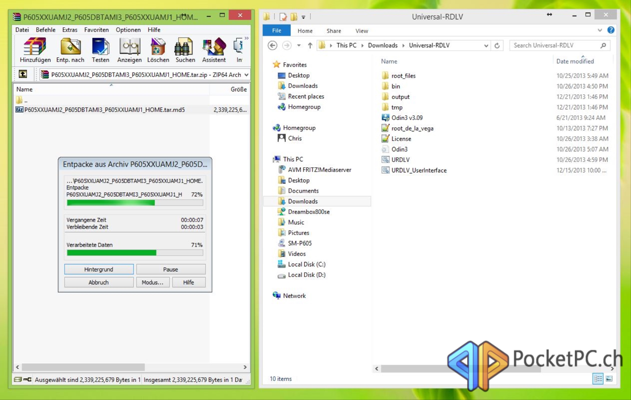Click the Downloads breadcrumb in address bar
The width and height of the screenshot is (631, 400).
point(382,45)
